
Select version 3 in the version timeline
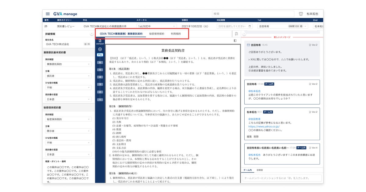[100, 84]
